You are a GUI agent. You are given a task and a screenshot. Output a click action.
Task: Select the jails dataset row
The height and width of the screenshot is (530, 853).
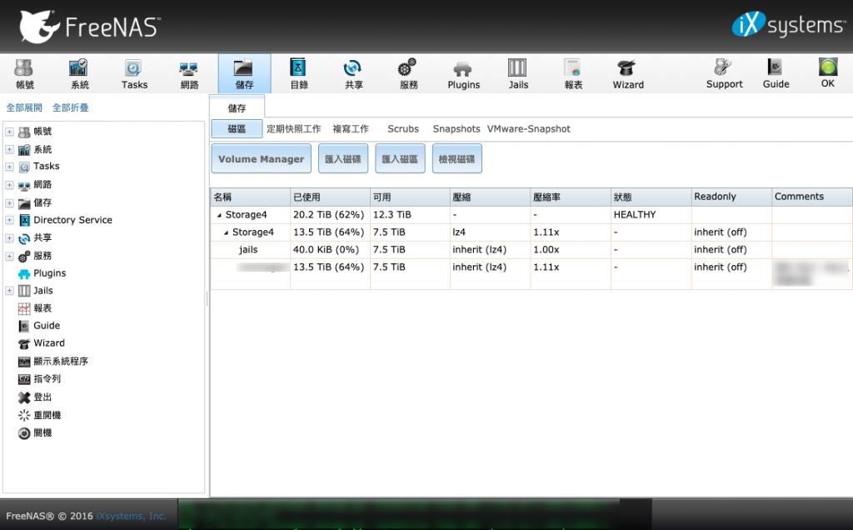[531, 250]
